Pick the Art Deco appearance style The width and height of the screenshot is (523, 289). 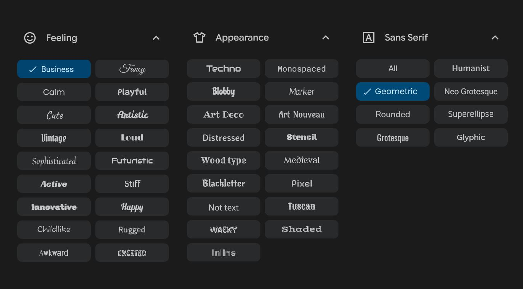pos(223,114)
